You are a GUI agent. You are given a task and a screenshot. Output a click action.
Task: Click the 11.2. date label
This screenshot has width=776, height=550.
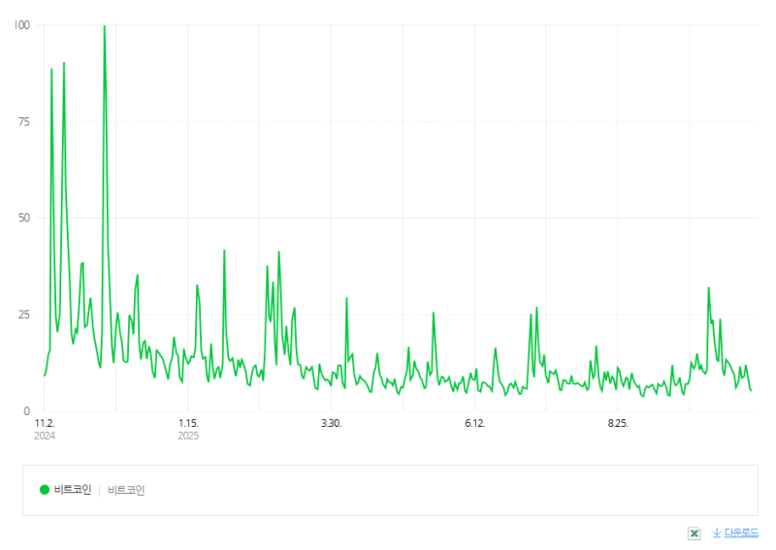pos(45,423)
